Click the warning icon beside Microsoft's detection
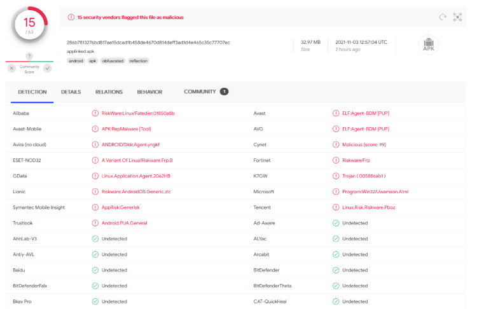The image size is (477, 309). 336,191
